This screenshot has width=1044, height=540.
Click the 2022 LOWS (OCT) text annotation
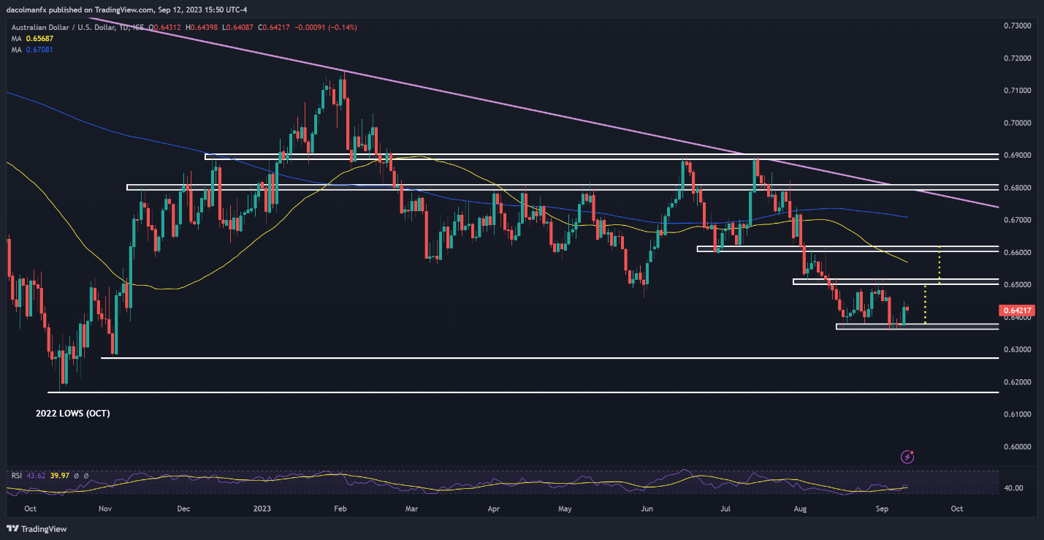pyautogui.click(x=72, y=413)
